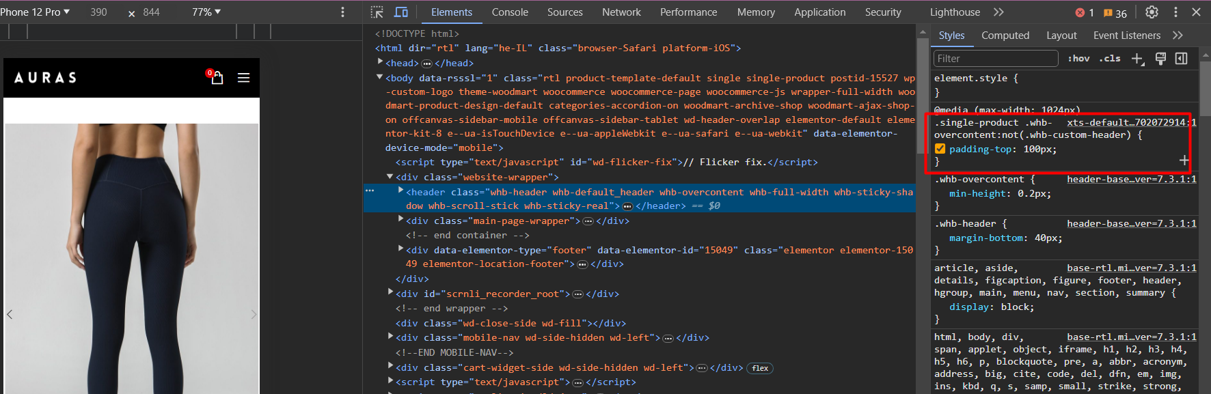
Task: Open the xts-default stylesheet source link
Action: click(1132, 122)
